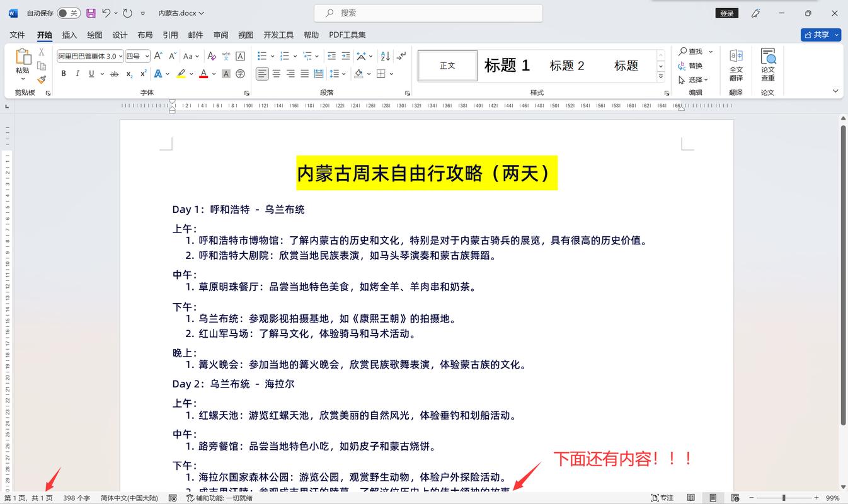Click the Replace (替换) button
The image size is (848, 504).
point(690,66)
